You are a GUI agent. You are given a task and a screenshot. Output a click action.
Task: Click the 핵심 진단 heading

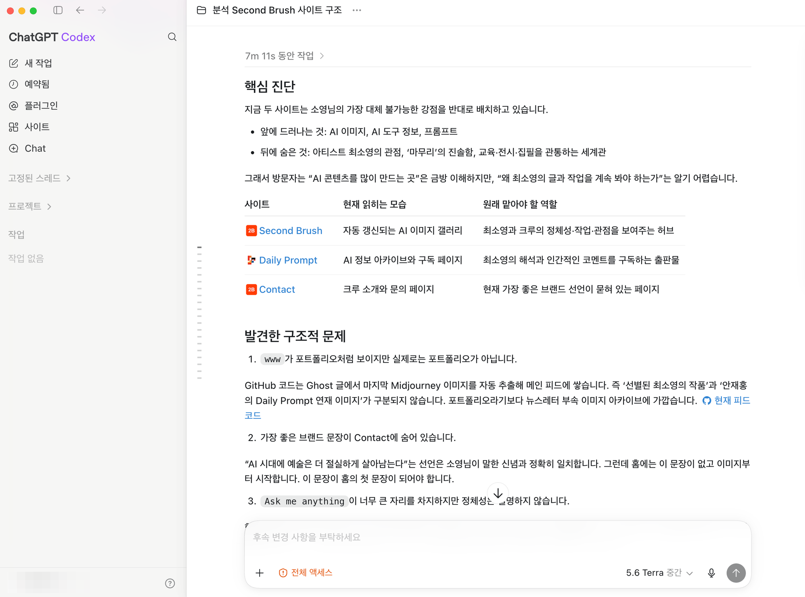point(270,86)
